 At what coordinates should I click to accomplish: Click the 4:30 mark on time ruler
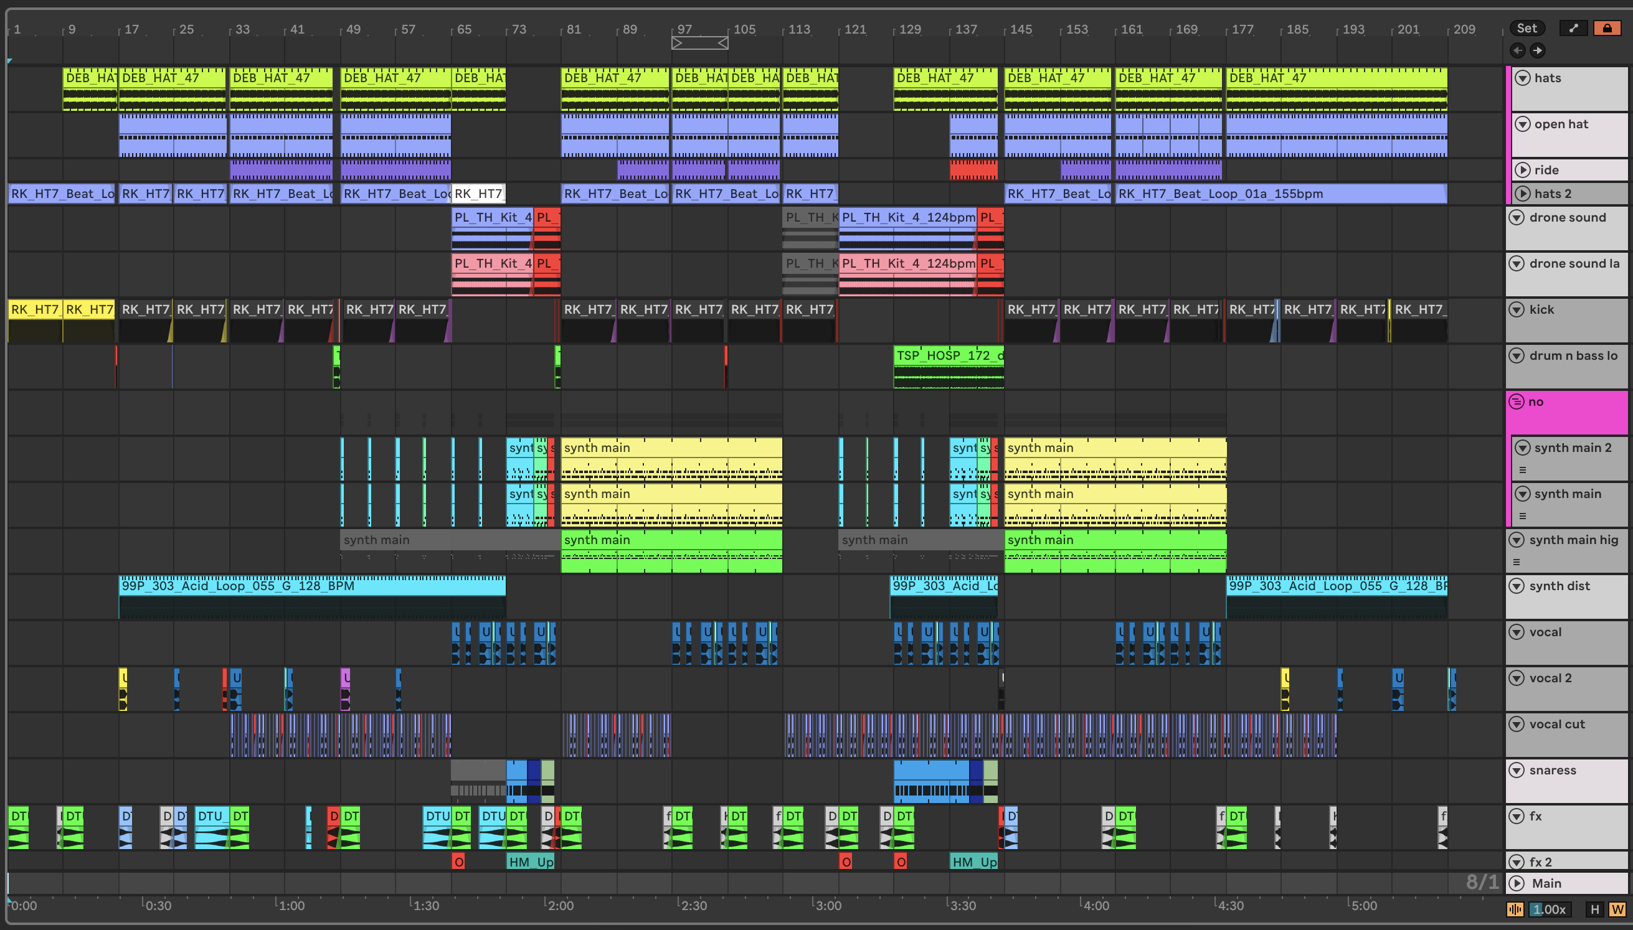(x=1230, y=905)
